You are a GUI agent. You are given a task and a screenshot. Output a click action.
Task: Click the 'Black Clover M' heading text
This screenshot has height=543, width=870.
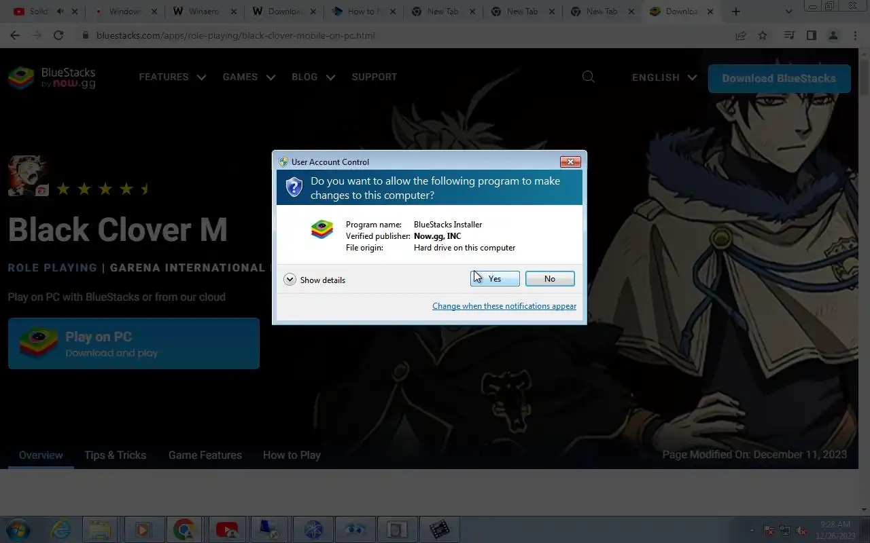pos(118,229)
